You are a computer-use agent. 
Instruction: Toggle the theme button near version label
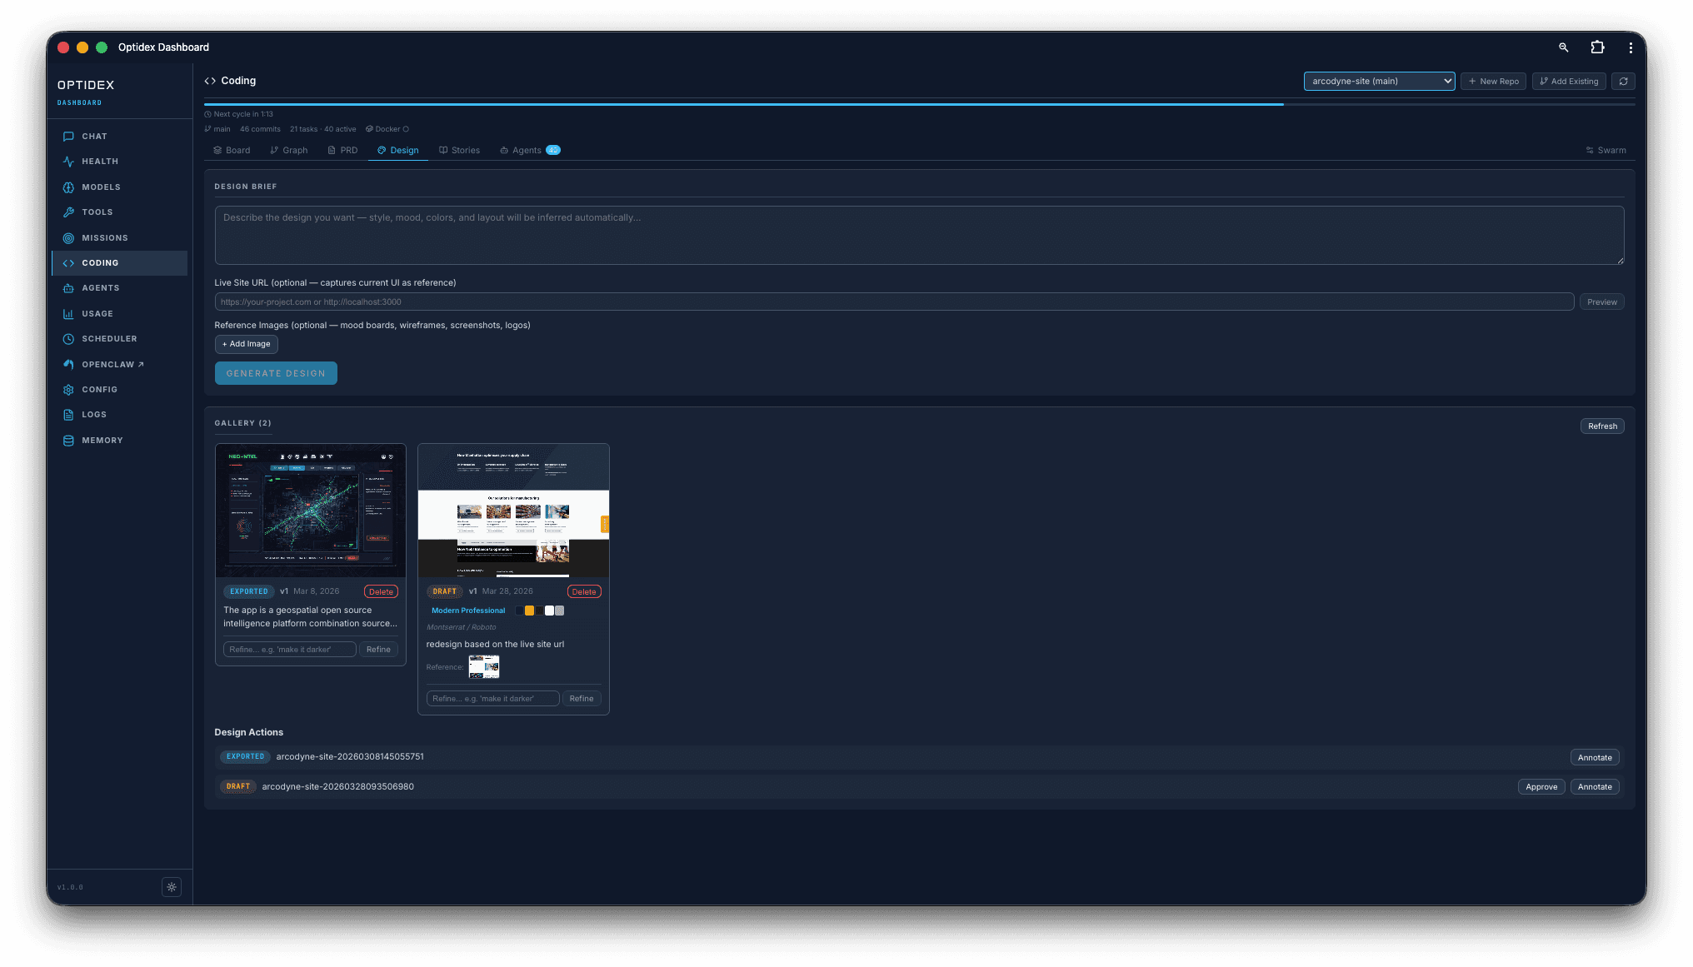pos(172,887)
